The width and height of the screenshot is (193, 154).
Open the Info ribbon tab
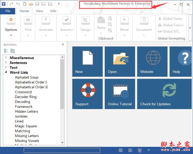pyautogui.click(x=53, y=11)
